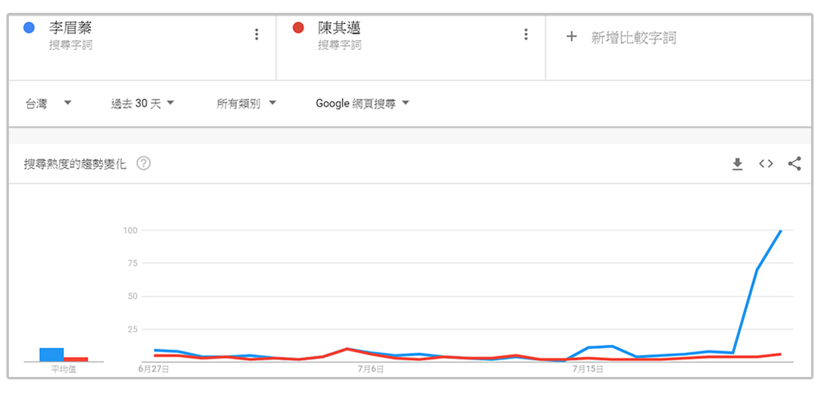Edit the 陳其邁 search term
Viewport: 820px width, 393px height.
tap(340, 28)
